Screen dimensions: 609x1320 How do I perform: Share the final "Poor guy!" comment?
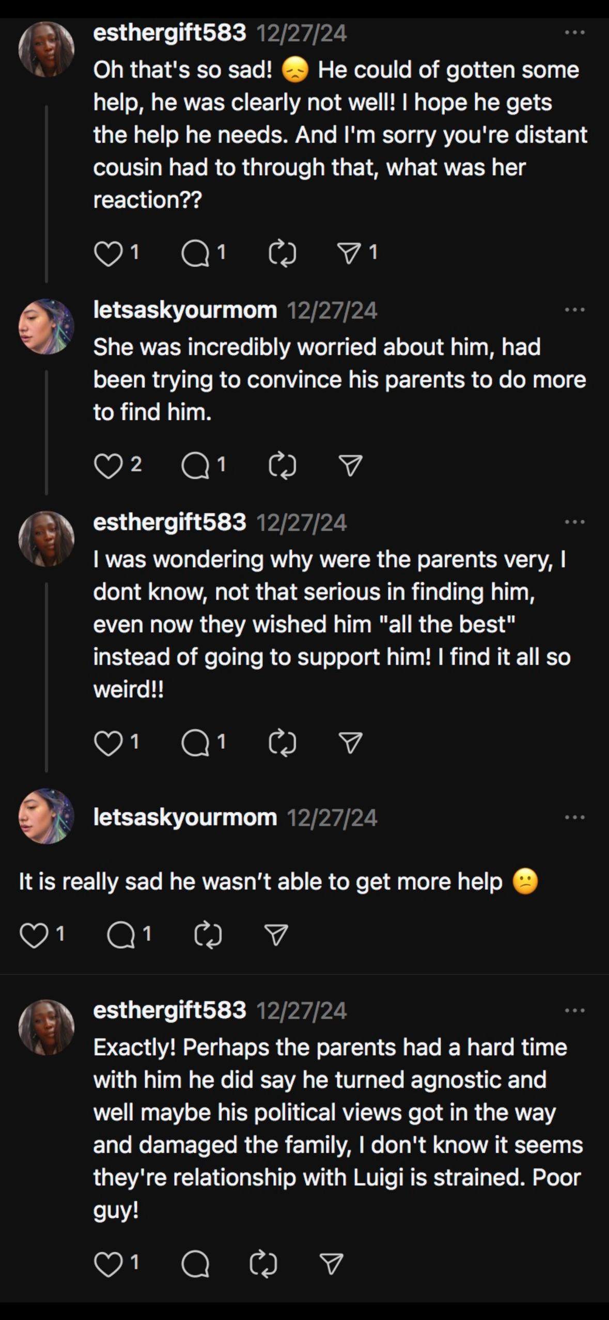click(x=331, y=1264)
